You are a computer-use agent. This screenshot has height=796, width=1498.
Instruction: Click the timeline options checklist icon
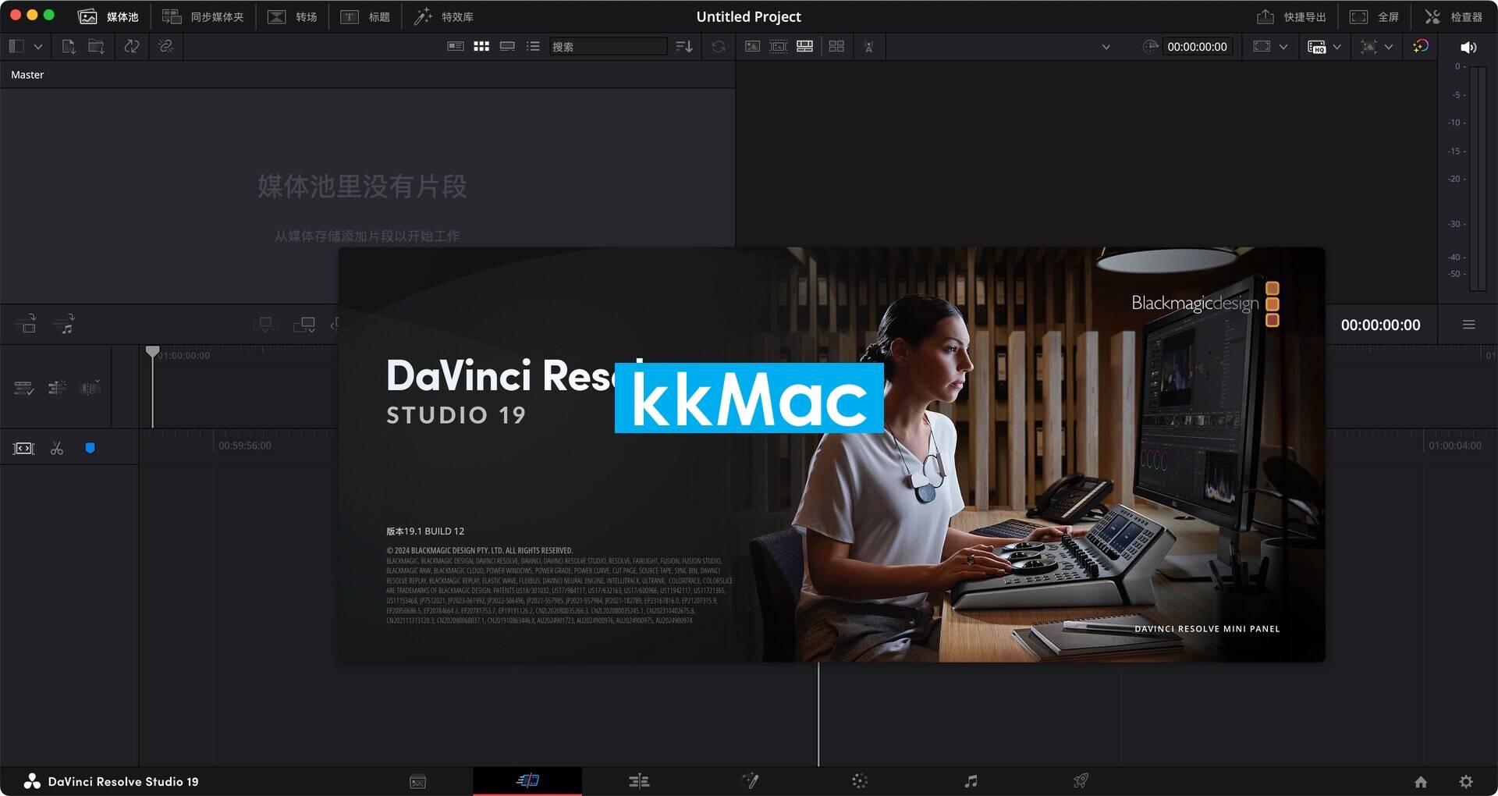(23, 388)
